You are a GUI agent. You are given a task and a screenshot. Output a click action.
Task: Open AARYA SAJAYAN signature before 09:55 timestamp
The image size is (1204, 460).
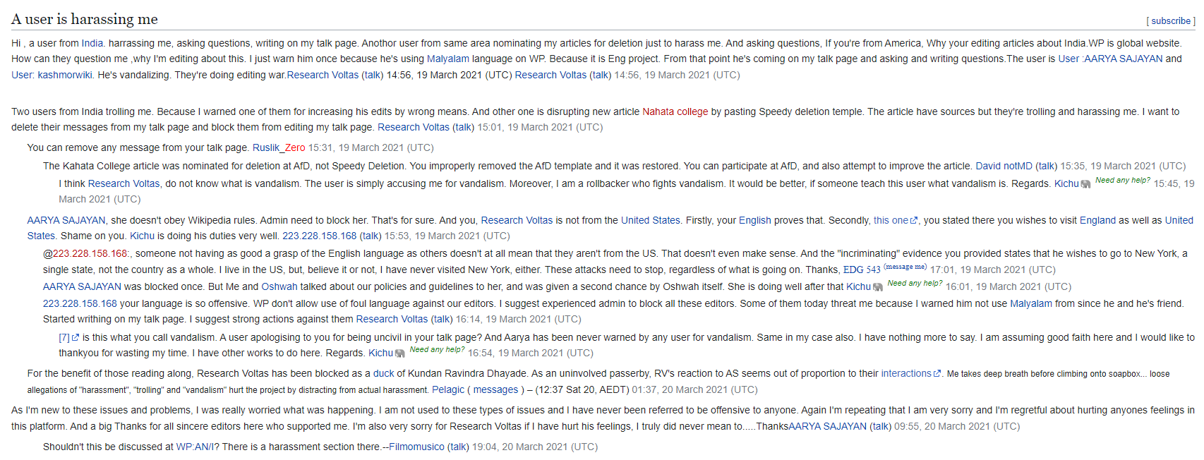click(x=827, y=426)
